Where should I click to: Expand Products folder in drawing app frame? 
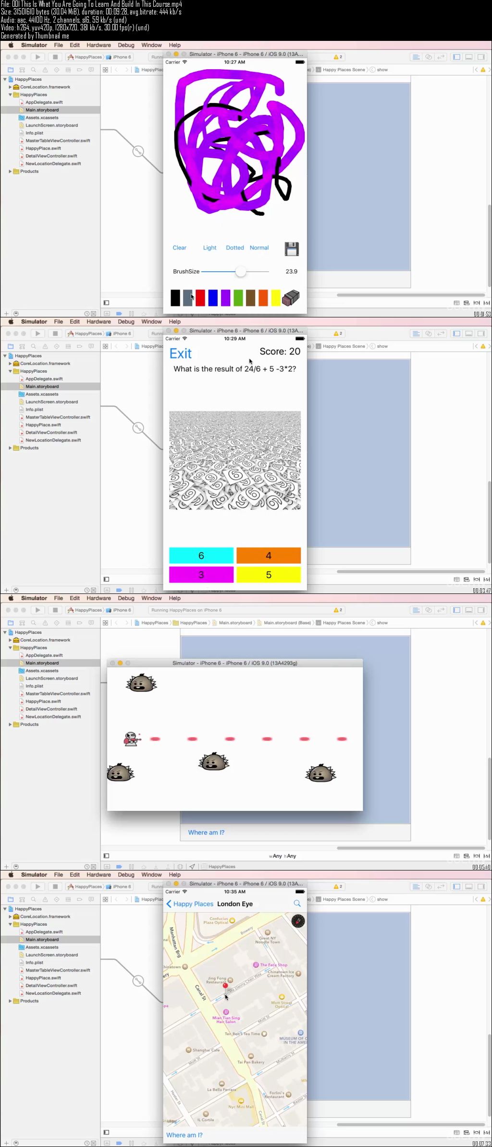[x=10, y=171]
